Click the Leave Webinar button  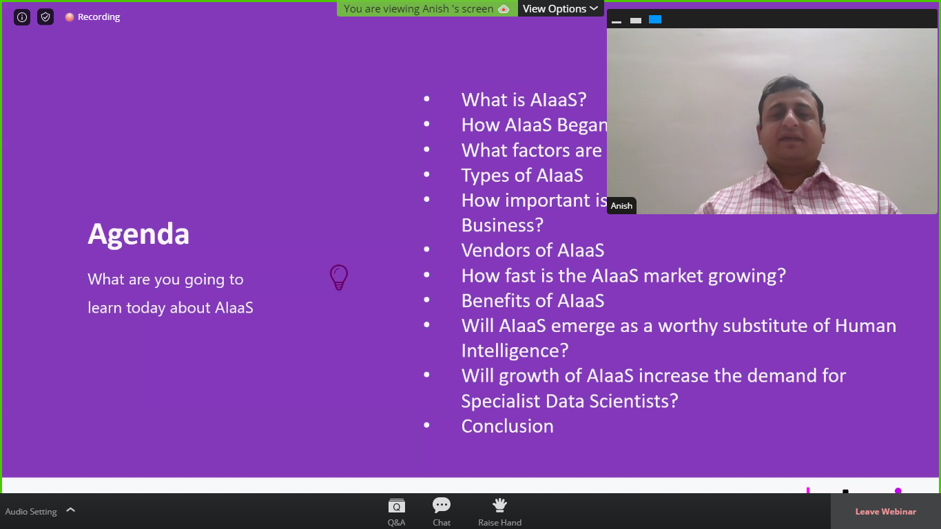coord(885,512)
